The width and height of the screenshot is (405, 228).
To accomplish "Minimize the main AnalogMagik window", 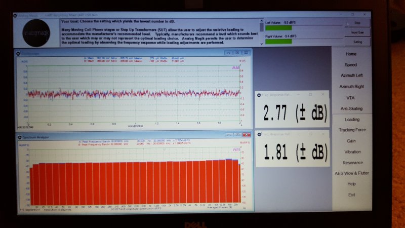I will click(341, 15).
